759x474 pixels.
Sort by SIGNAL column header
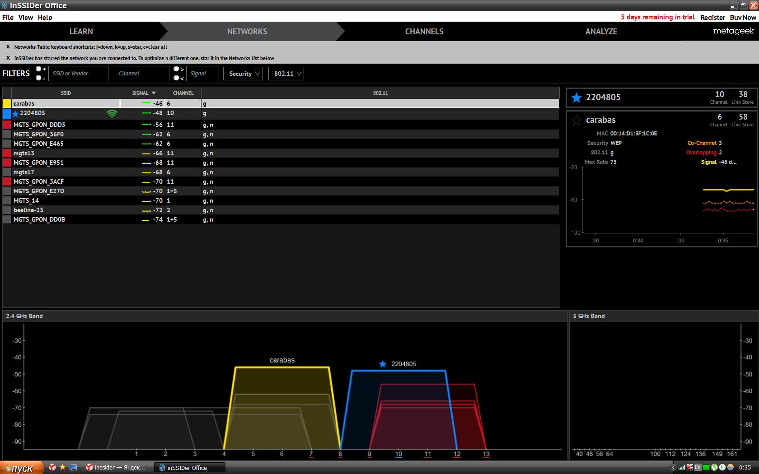click(x=142, y=93)
